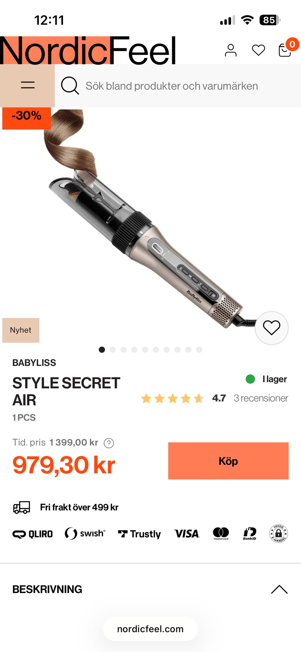Viewport: 301px width, 652px height.
Task: Open the shopping bag cart icon
Action: (x=285, y=50)
